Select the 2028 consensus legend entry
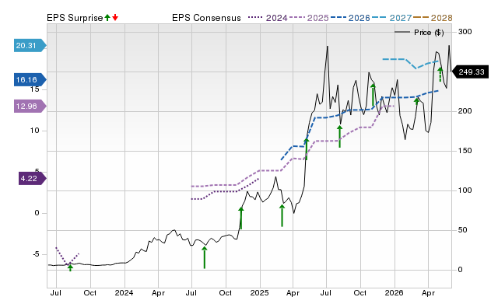498x297 pixels. pyautogui.click(x=433, y=18)
